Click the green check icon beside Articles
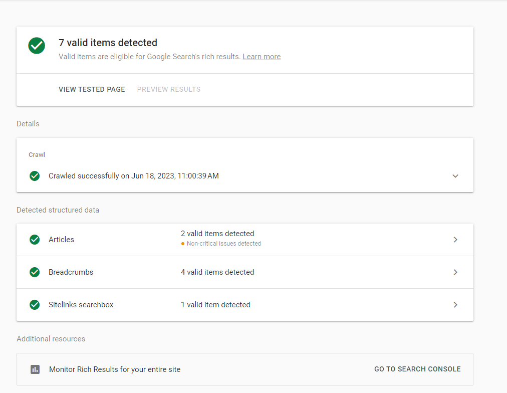 point(35,240)
